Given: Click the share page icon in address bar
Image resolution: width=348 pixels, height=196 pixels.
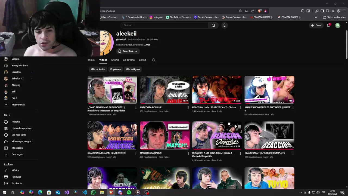Looking at the screenshot, I should click(253, 11).
